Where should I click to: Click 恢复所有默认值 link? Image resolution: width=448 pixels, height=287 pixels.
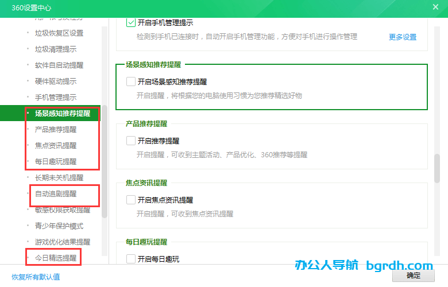tap(36, 277)
